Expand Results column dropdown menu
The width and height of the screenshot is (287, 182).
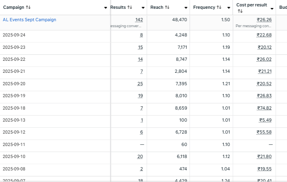pyautogui.click(x=143, y=8)
